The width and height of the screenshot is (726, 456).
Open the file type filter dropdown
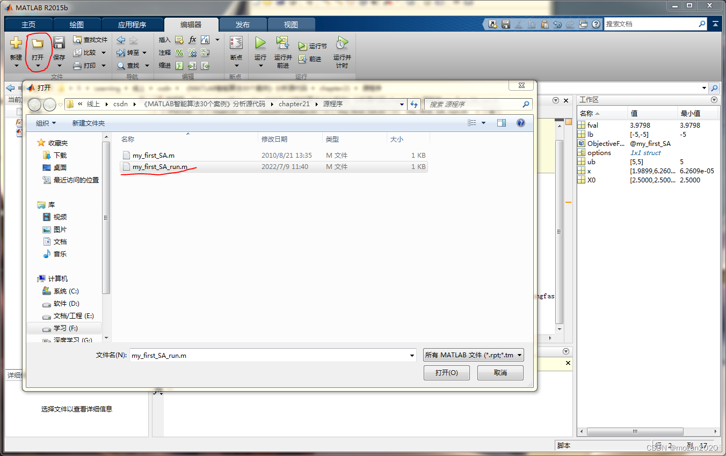(x=473, y=355)
